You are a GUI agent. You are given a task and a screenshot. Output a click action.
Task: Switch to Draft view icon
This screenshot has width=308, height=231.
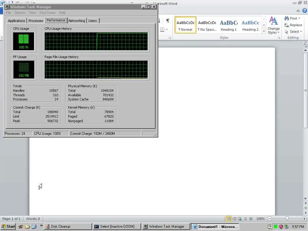point(251,219)
